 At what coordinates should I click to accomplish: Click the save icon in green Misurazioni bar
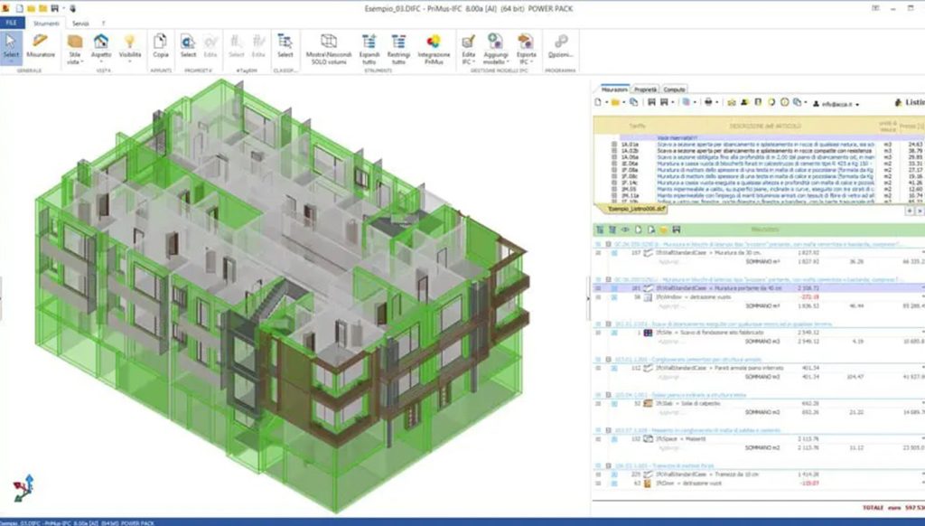(676, 230)
